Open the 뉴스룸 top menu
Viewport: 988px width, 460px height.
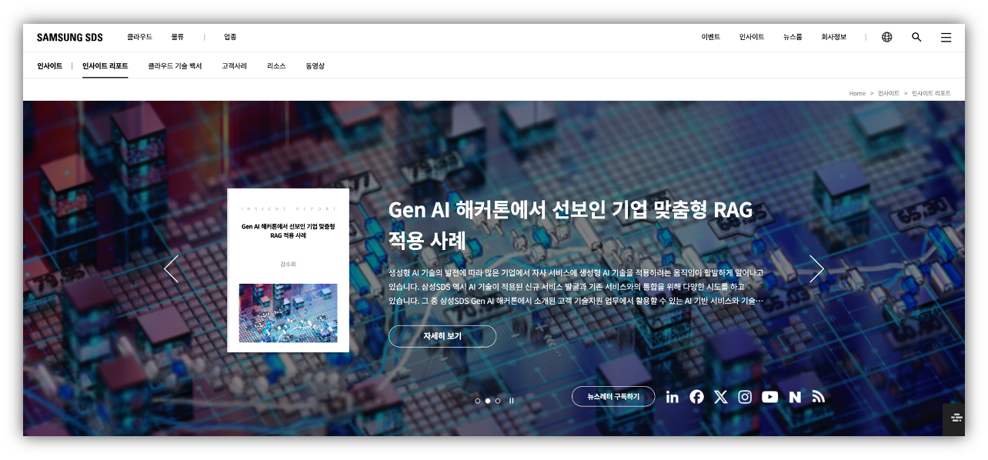pyautogui.click(x=793, y=37)
